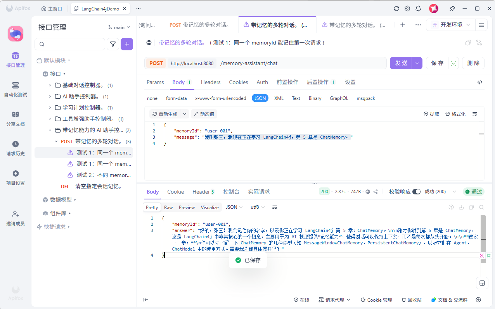
Task: Open new tab with plus icon
Action: click(403, 25)
